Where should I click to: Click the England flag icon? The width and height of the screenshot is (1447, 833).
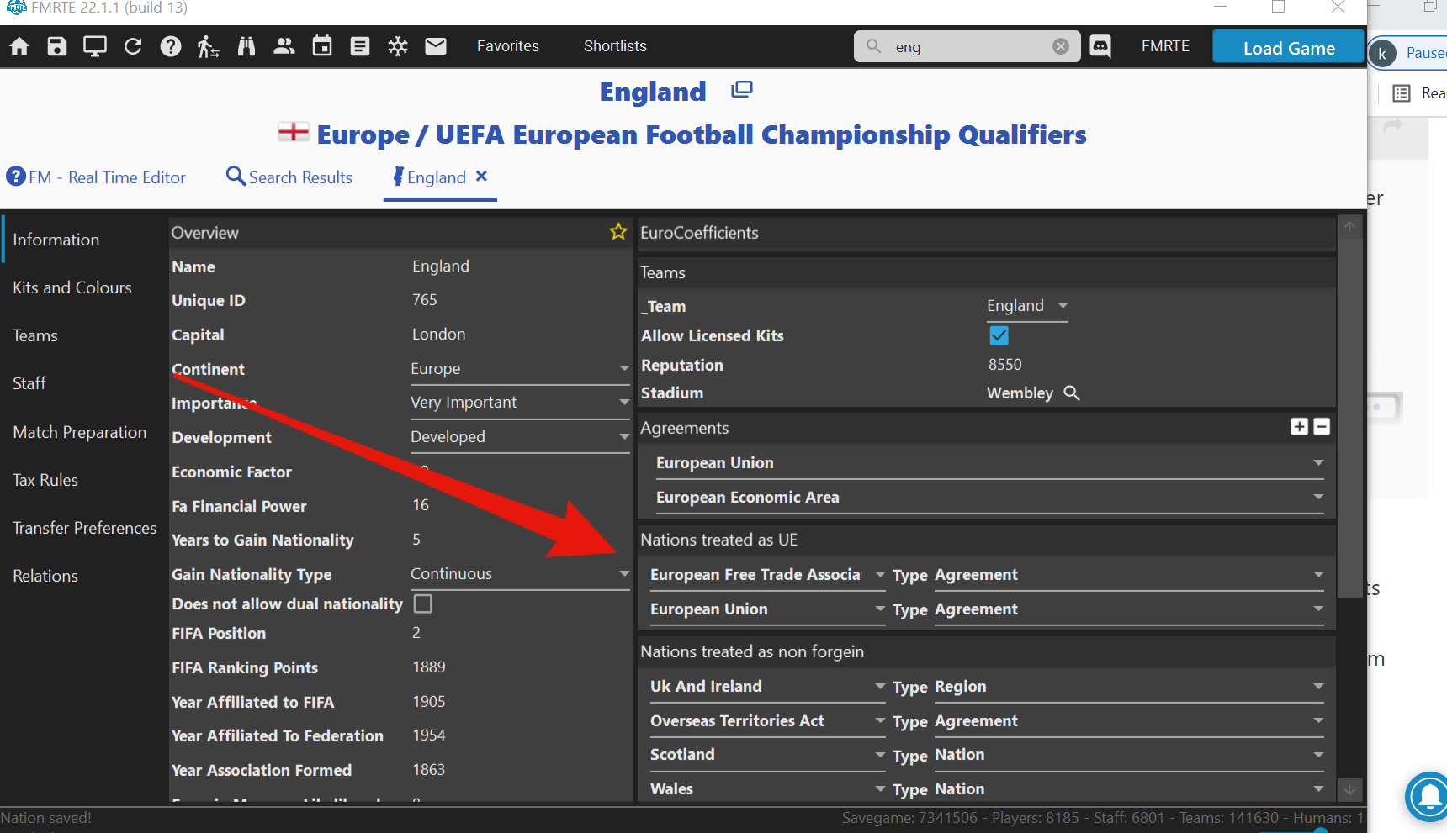(x=294, y=132)
